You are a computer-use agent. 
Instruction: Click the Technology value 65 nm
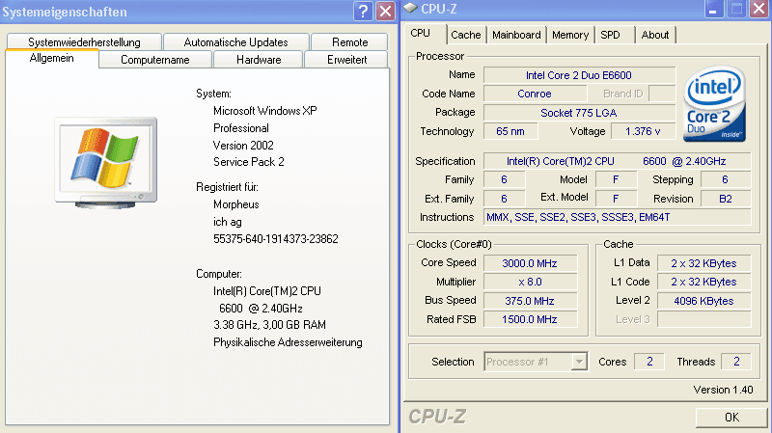tap(510, 131)
